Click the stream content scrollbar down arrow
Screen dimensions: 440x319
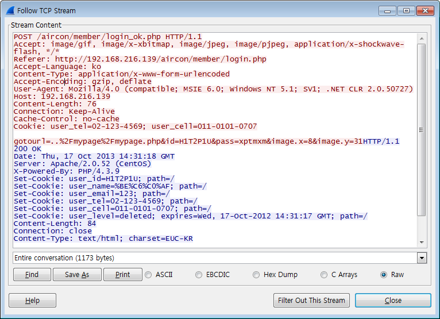click(x=422, y=243)
